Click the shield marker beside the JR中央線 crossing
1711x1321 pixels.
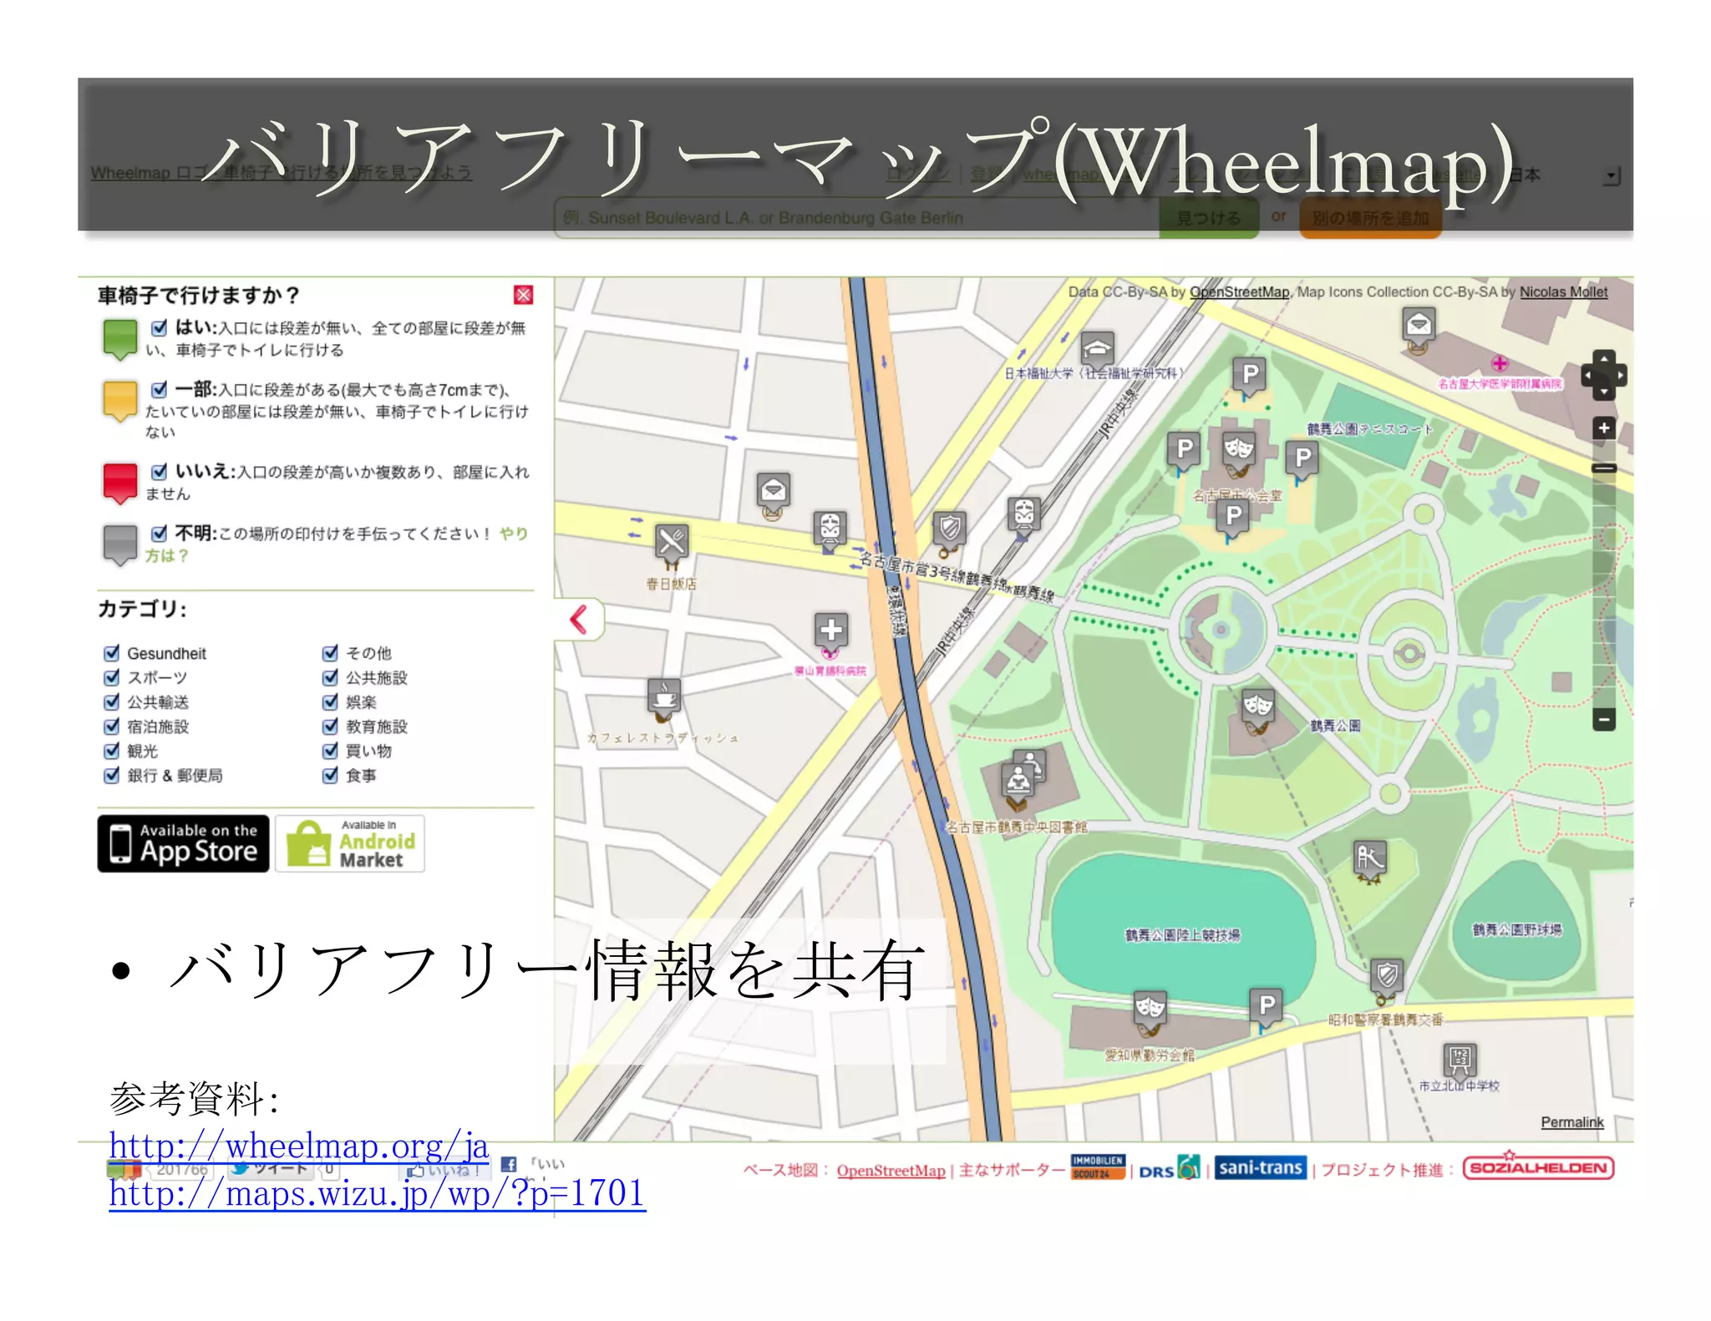coord(950,529)
